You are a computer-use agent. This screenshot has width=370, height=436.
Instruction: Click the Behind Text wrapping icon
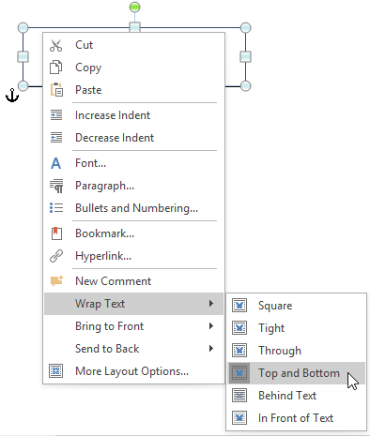pyautogui.click(x=239, y=396)
